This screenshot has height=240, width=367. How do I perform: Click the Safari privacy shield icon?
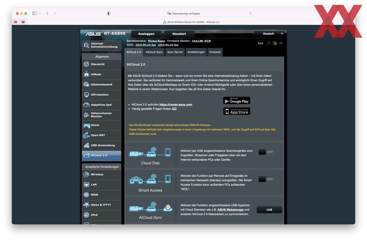coord(109,13)
